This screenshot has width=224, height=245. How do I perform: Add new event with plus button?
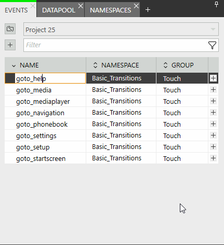(x=10, y=45)
